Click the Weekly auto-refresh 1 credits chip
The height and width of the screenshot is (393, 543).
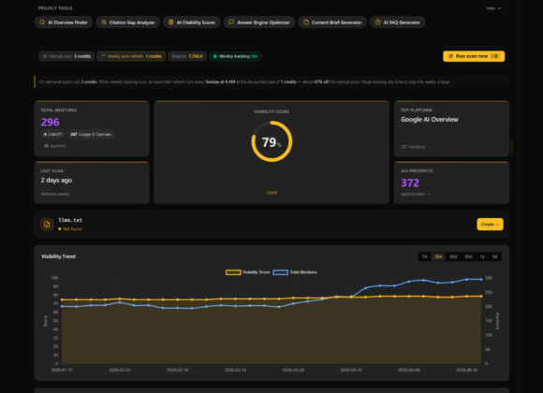click(131, 56)
